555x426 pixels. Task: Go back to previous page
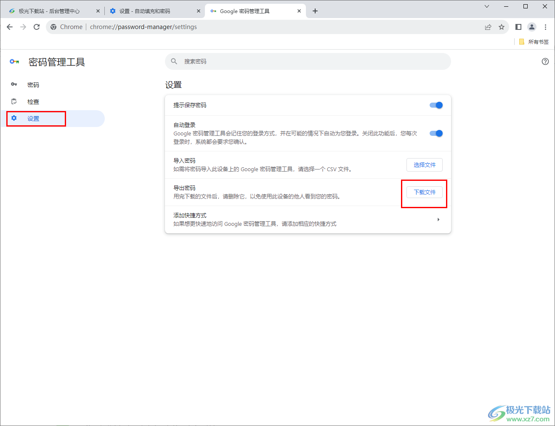tap(10, 27)
